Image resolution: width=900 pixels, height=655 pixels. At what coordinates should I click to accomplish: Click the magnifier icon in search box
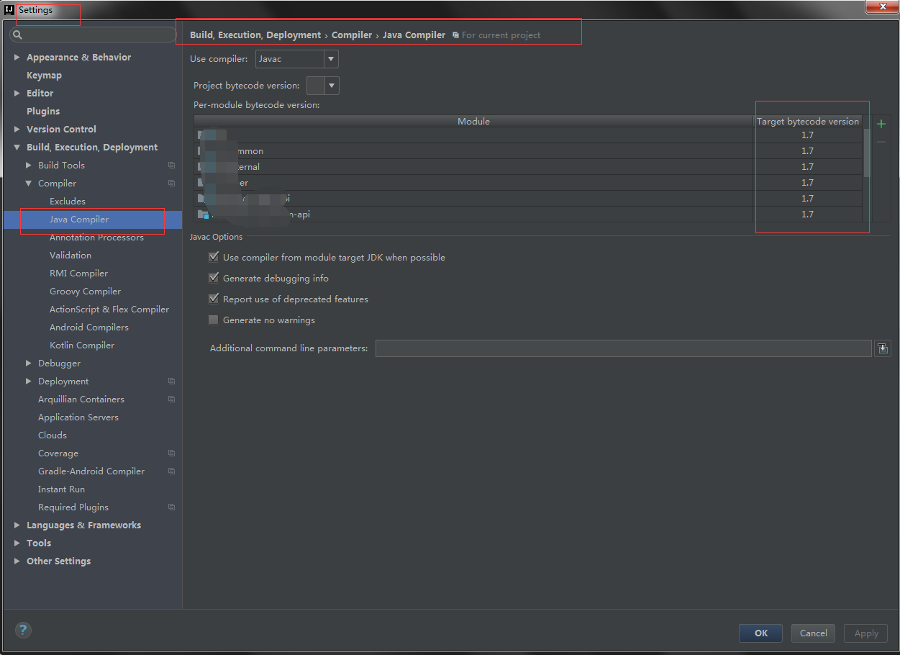tap(18, 35)
